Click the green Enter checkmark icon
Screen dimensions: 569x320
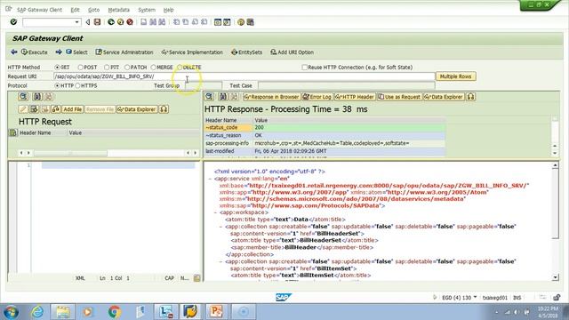coord(13,22)
